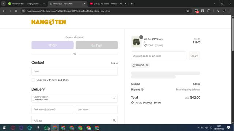The width and height of the screenshot is (234, 131).
Task: Open the Chrome profile avatar
Action: pos(224,11)
